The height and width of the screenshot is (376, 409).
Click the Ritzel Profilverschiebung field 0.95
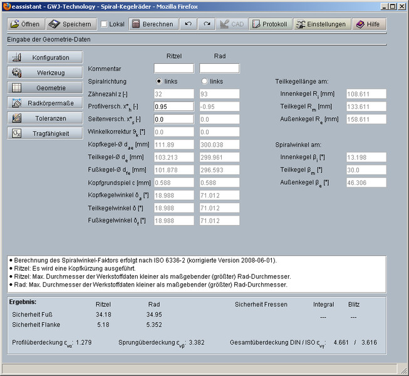(x=174, y=107)
